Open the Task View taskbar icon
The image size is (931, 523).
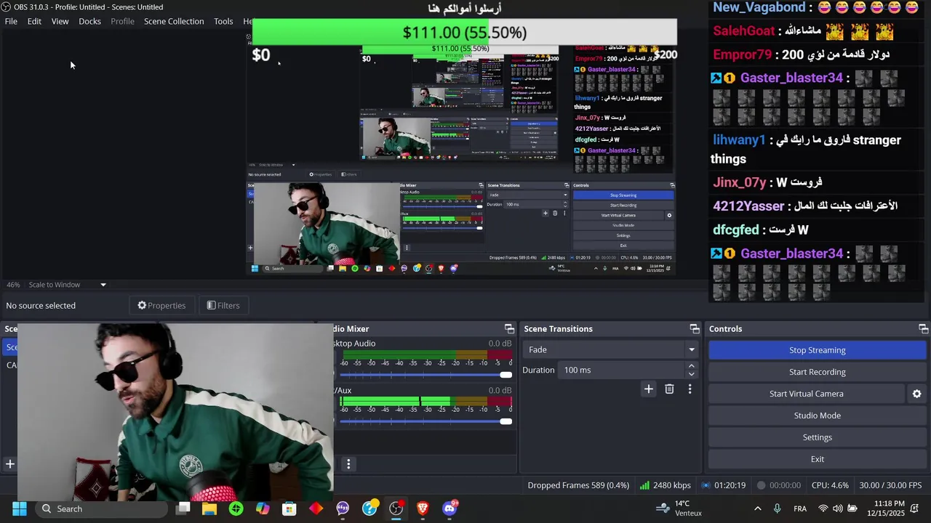pos(183,508)
